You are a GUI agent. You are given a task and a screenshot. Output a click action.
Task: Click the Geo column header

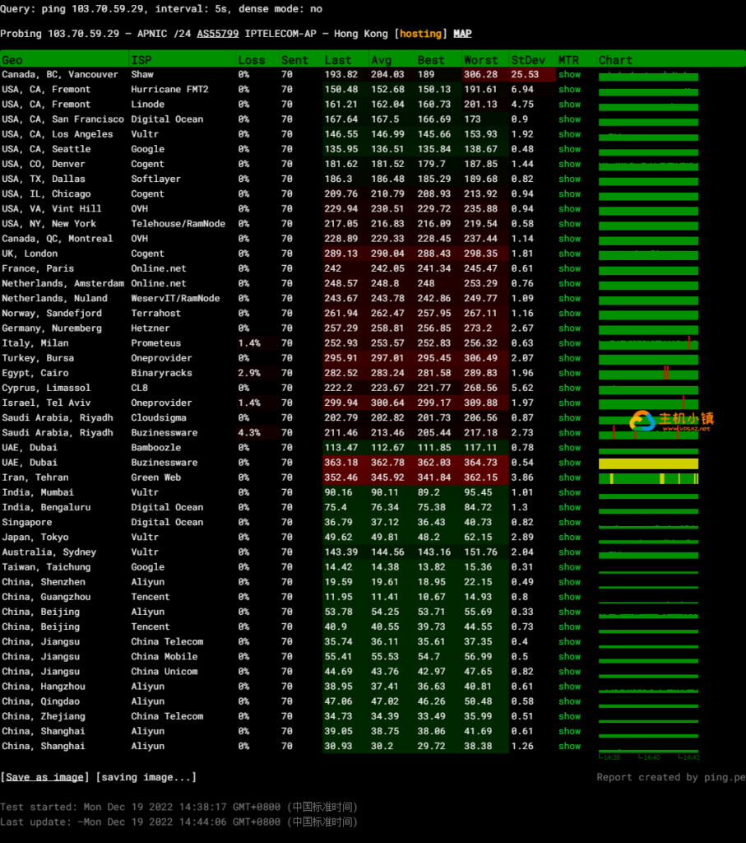point(12,60)
